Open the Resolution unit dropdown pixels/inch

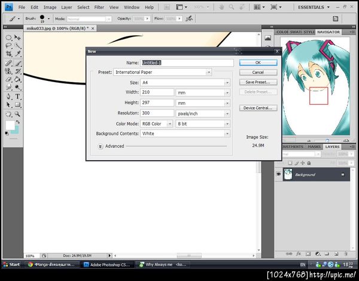click(x=203, y=113)
